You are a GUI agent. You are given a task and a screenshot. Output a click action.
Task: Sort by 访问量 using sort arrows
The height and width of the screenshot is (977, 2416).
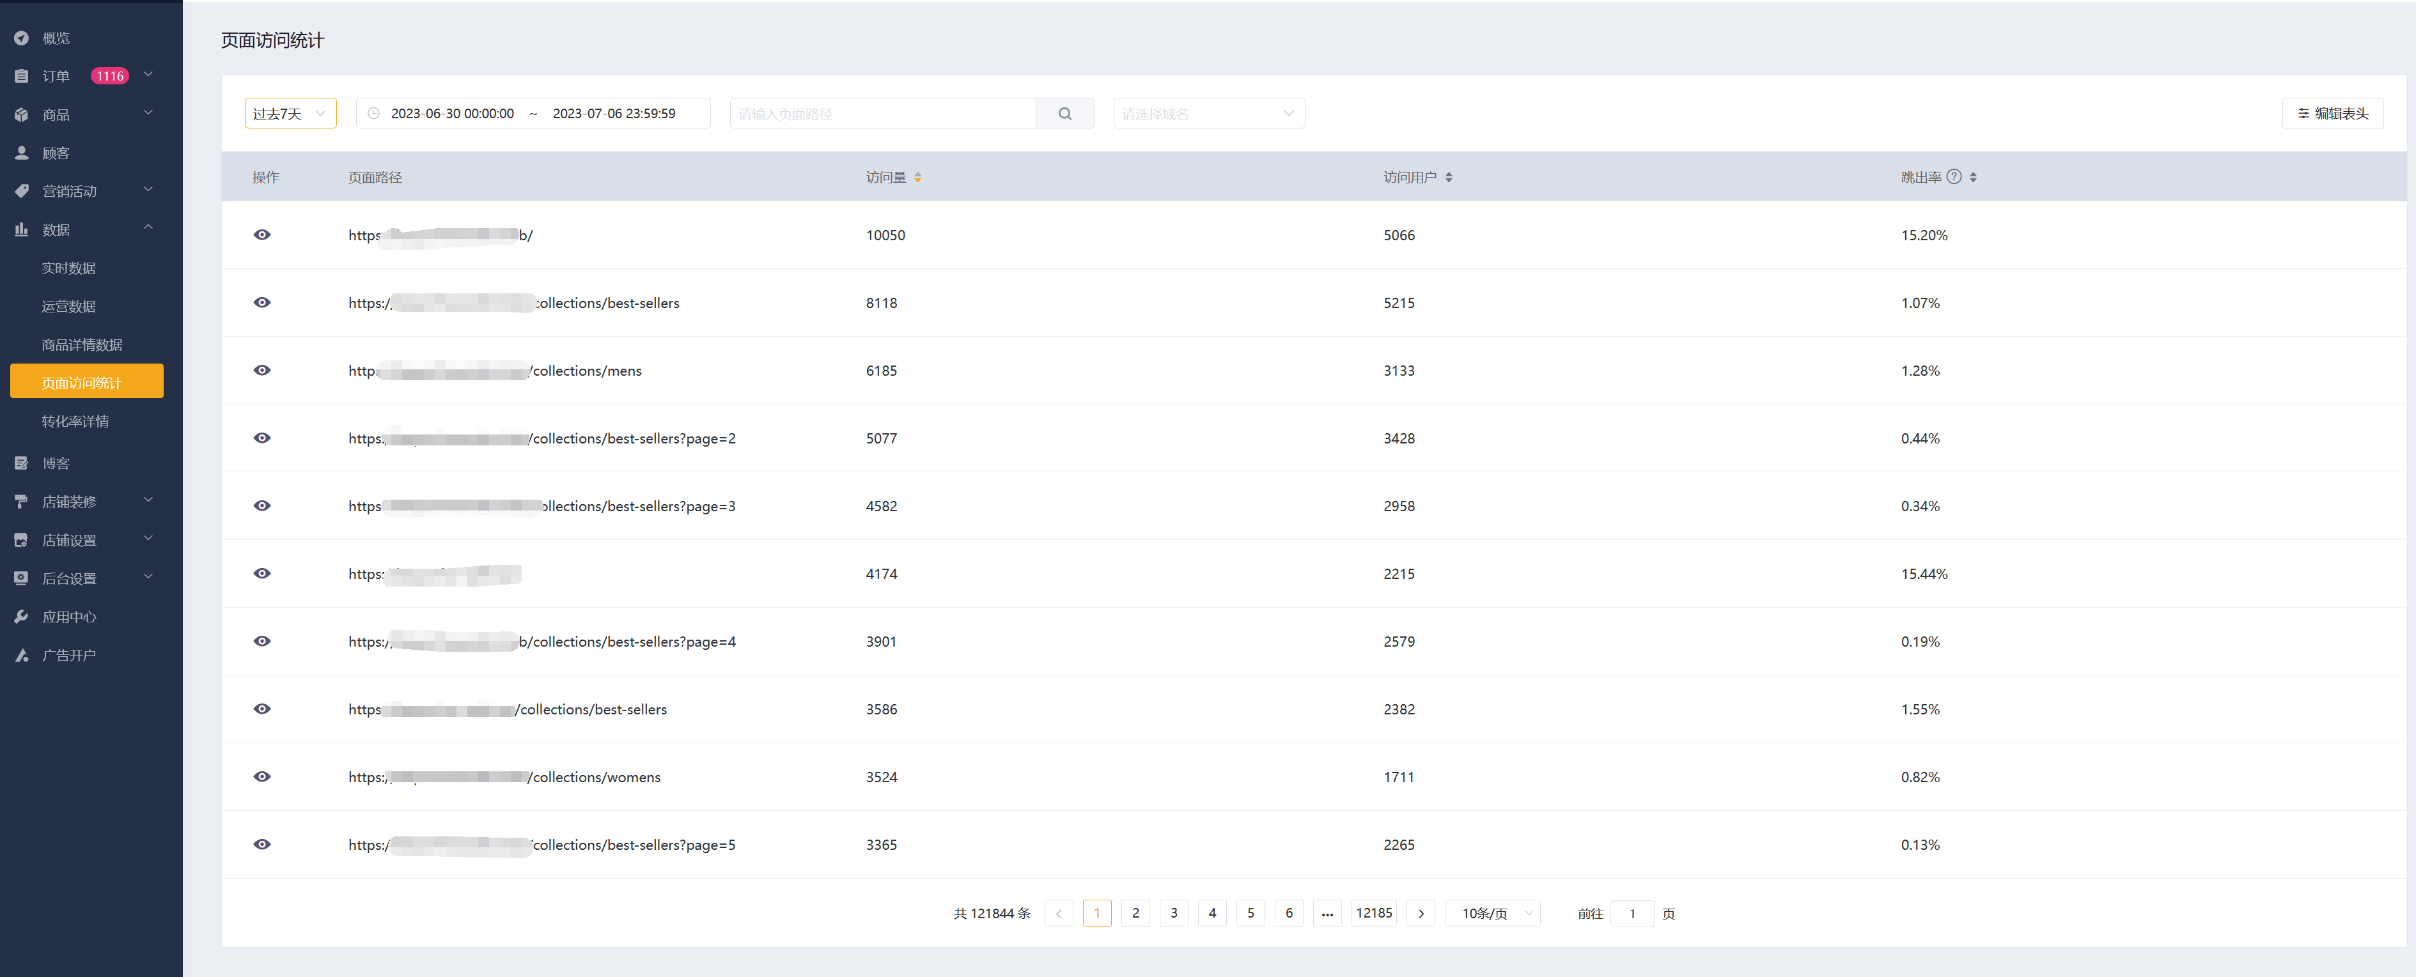[x=917, y=177]
